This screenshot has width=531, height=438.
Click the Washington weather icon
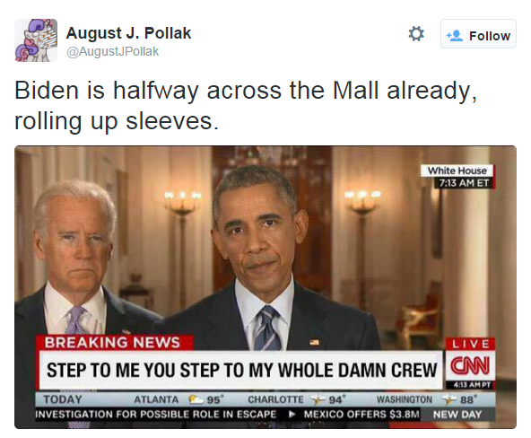pos(449,399)
